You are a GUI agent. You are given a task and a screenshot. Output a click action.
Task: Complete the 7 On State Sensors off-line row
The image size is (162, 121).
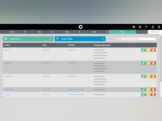[148, 63]
